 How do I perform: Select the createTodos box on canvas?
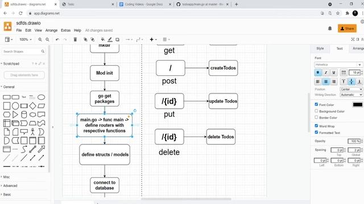[x=223, y=68]
